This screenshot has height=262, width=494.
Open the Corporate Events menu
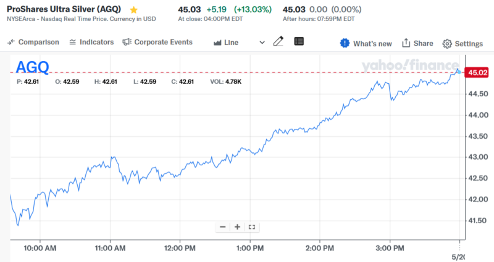click(x=157, y=42)
